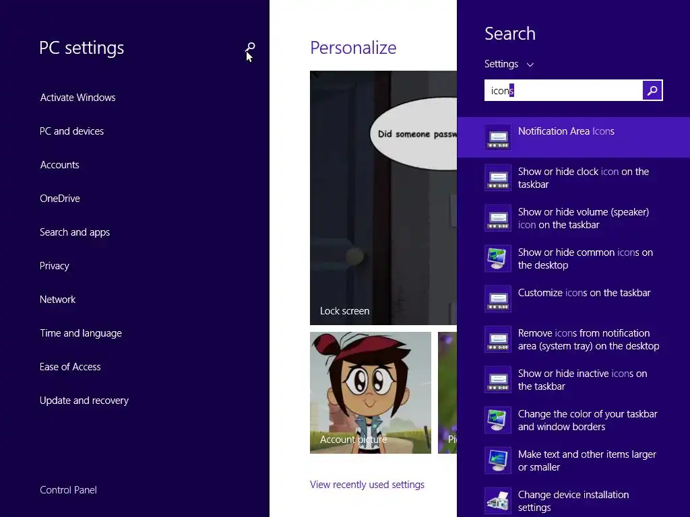Click the search submit button in Search pane
This screenshot has height=517, width=690.
652,91
